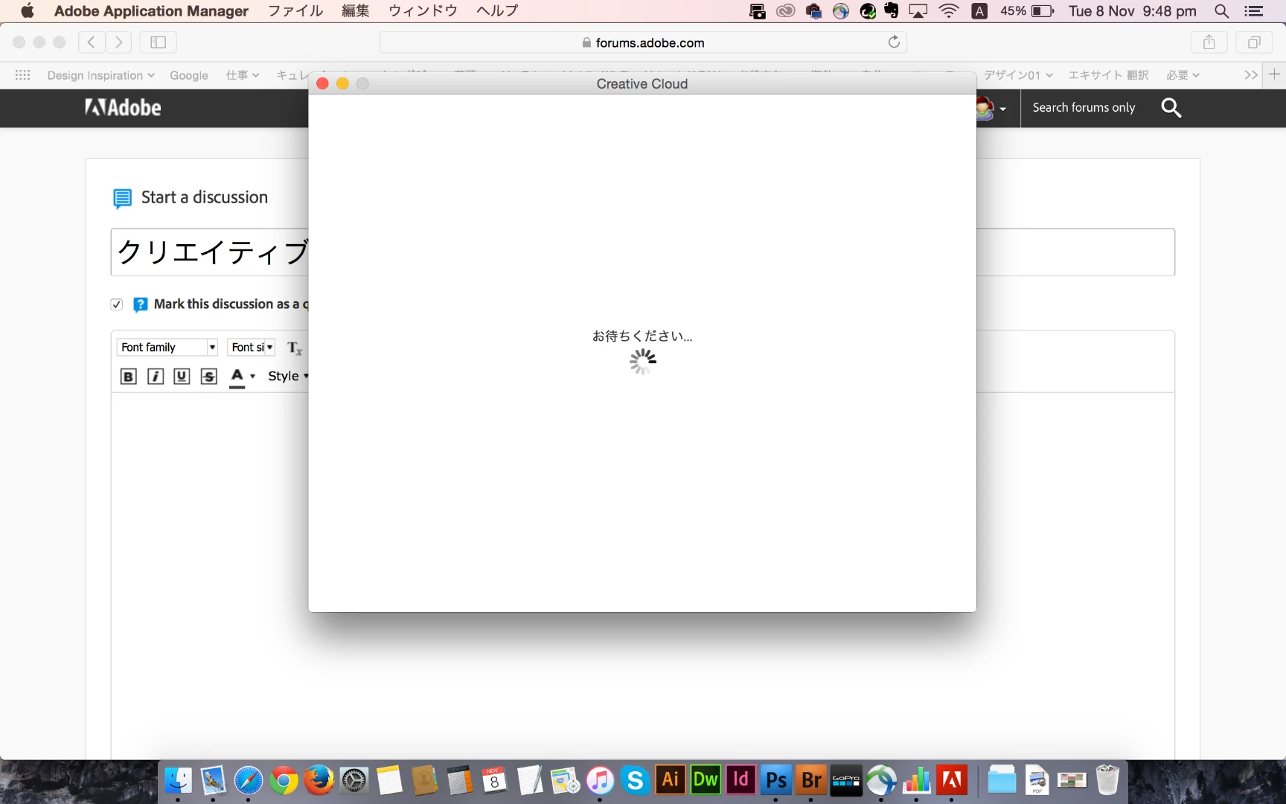Click the Adobe Application Manager Dock icon
The image size is (1286, 804).
click(x=952, y=780)
